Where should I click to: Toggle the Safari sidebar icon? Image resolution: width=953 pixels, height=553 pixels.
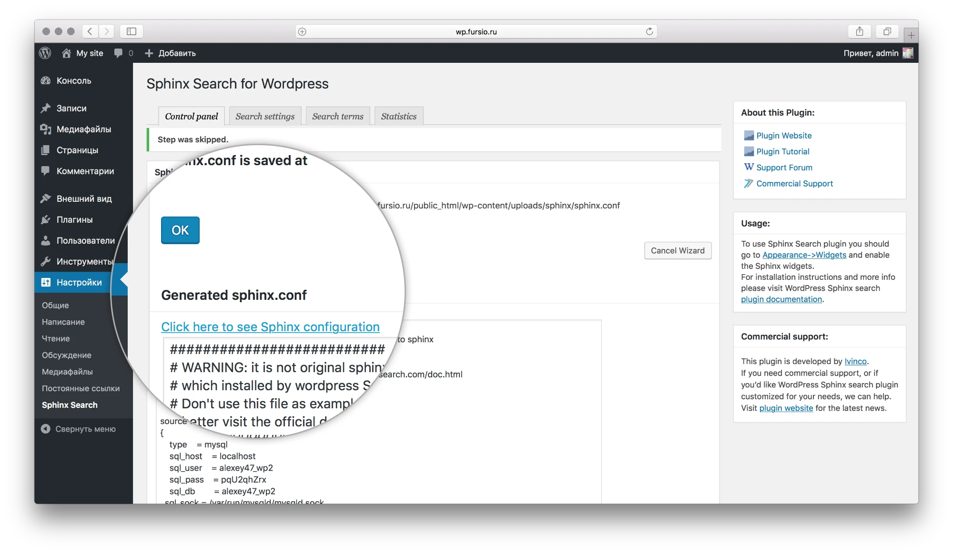point(132,31)
